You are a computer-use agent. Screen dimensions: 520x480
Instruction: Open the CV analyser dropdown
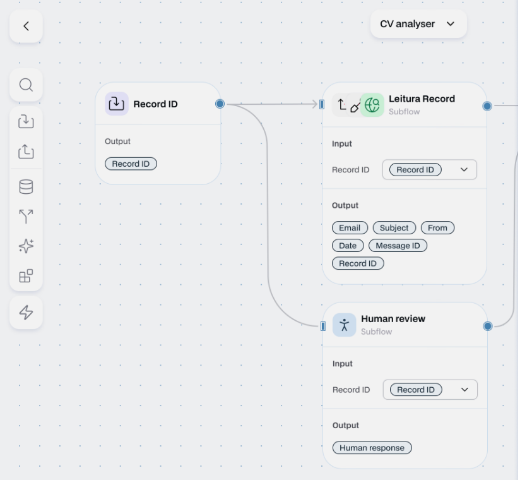point(418,24)
